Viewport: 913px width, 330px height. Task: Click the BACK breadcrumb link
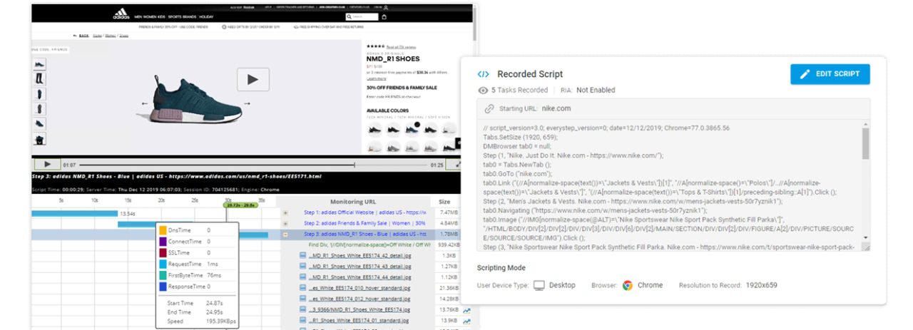click(83, 35)
